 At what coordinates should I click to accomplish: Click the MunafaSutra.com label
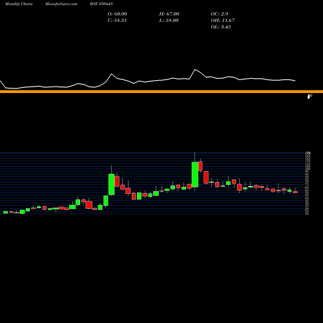[x=61, y=4]
